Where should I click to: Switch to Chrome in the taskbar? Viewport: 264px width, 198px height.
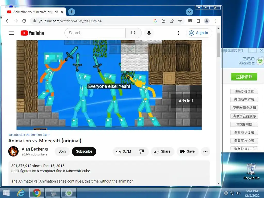(37, 193)
